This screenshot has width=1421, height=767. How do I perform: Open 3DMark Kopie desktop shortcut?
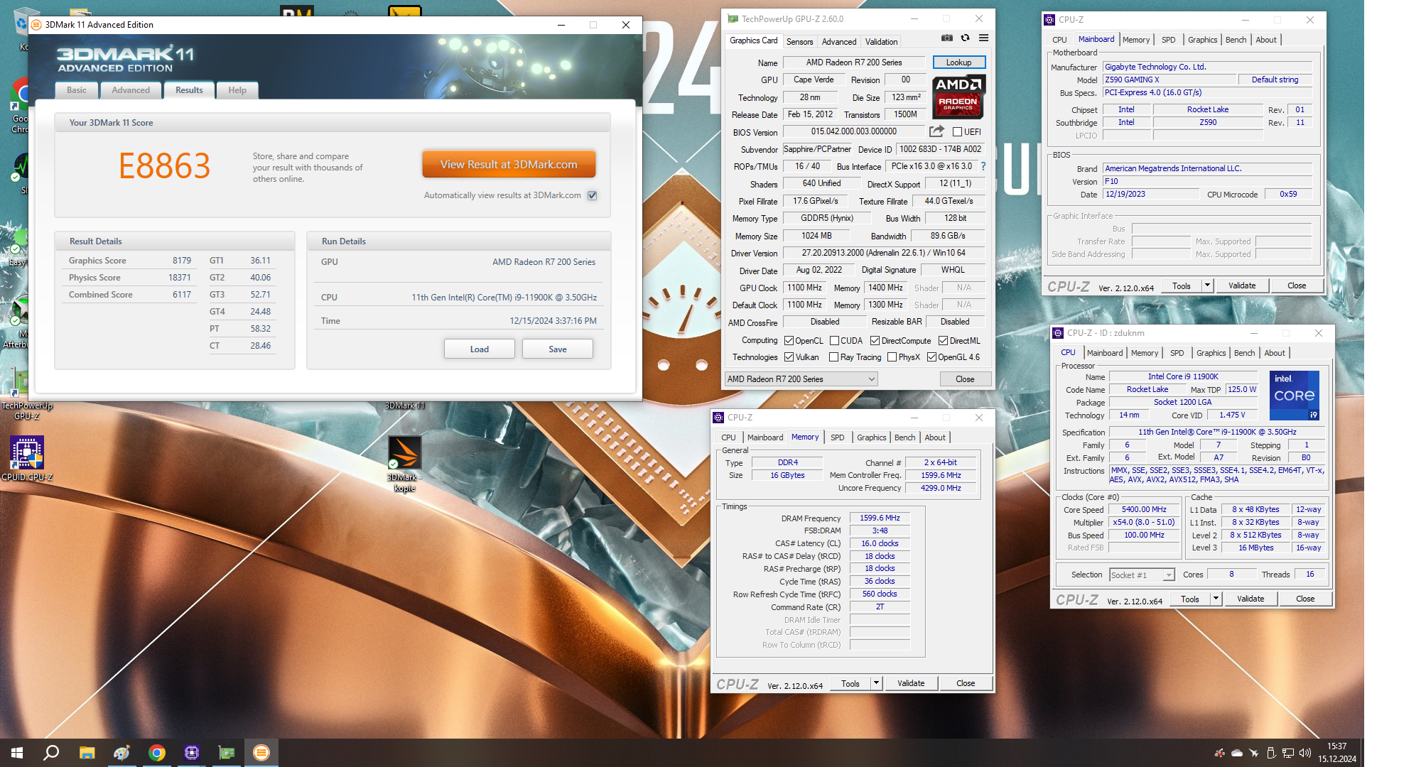point(404,463)
